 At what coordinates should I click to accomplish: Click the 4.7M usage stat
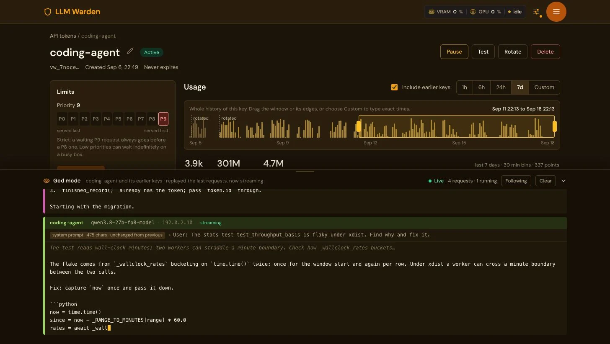coord(273,164)
